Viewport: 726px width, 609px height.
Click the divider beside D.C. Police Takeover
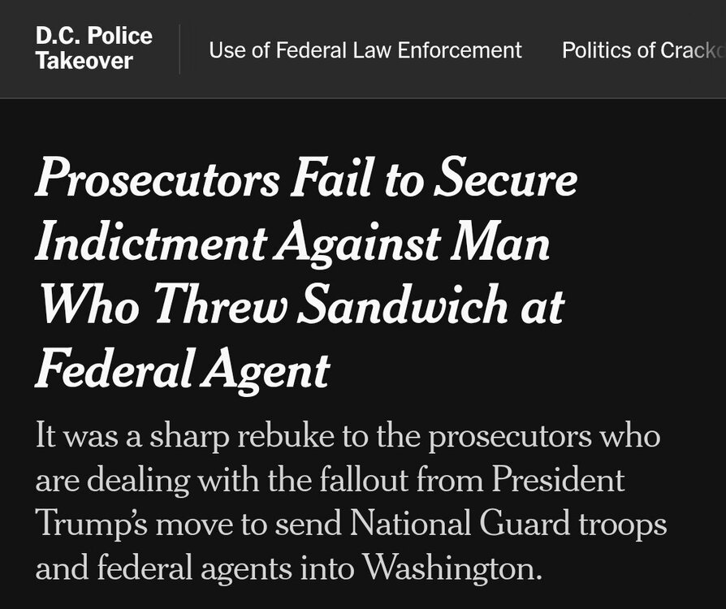pos(179,50)
